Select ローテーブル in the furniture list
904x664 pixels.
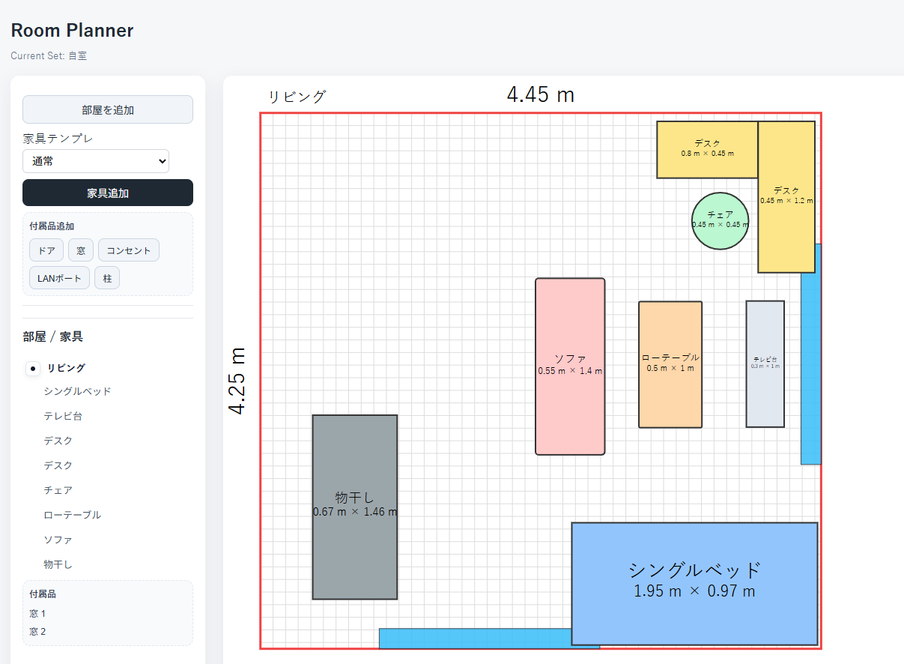coord(72,515)
